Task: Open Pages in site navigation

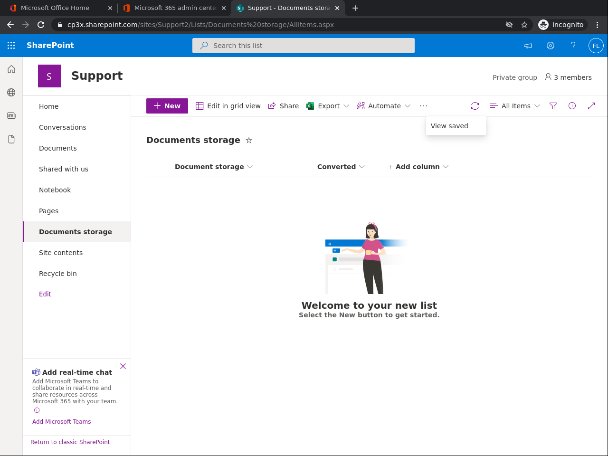Action: [49, 211]
